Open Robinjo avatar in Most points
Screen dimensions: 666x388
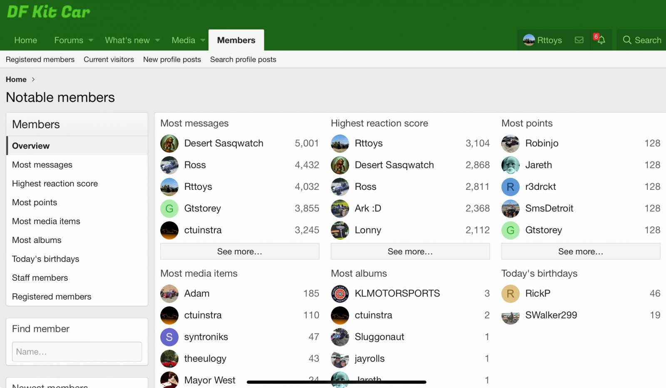click(510, 144)
